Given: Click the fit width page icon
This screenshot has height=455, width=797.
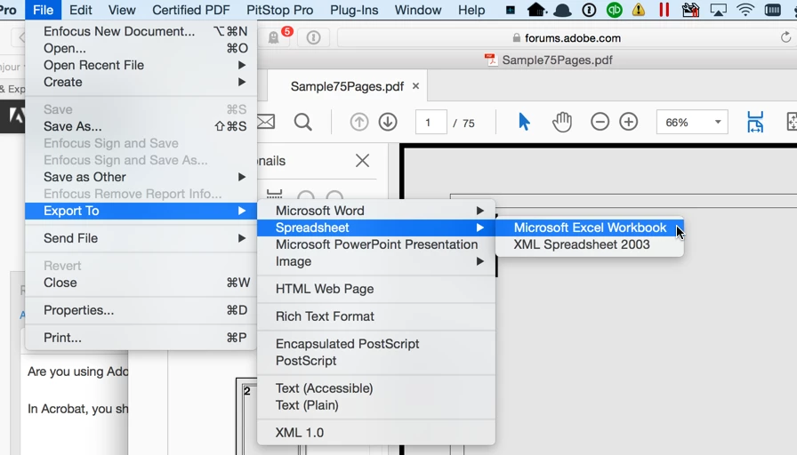Looking at the screenshot, I should pyautogui.click(x=755, y=123).
